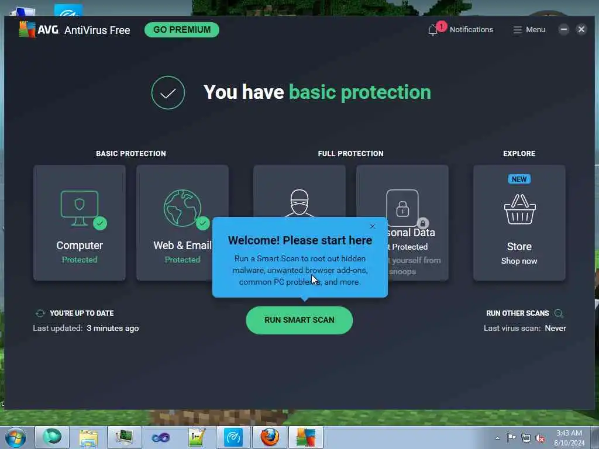Close the AVG AntiVirus window

coord(581,29)
